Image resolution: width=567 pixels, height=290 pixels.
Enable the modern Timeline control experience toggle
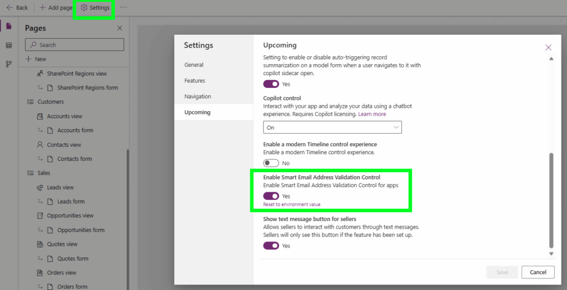(x=271, y=163)
